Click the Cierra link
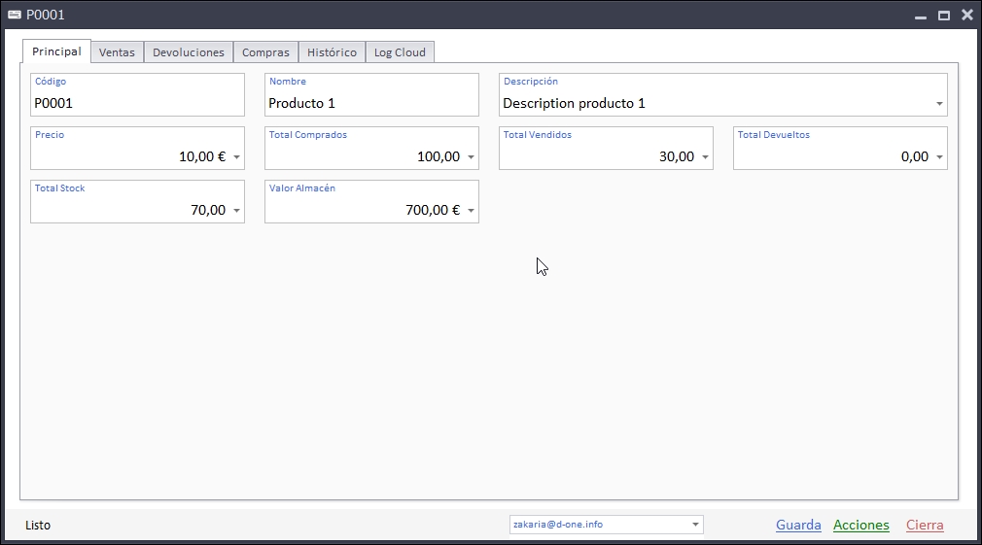 click(925, 525)
